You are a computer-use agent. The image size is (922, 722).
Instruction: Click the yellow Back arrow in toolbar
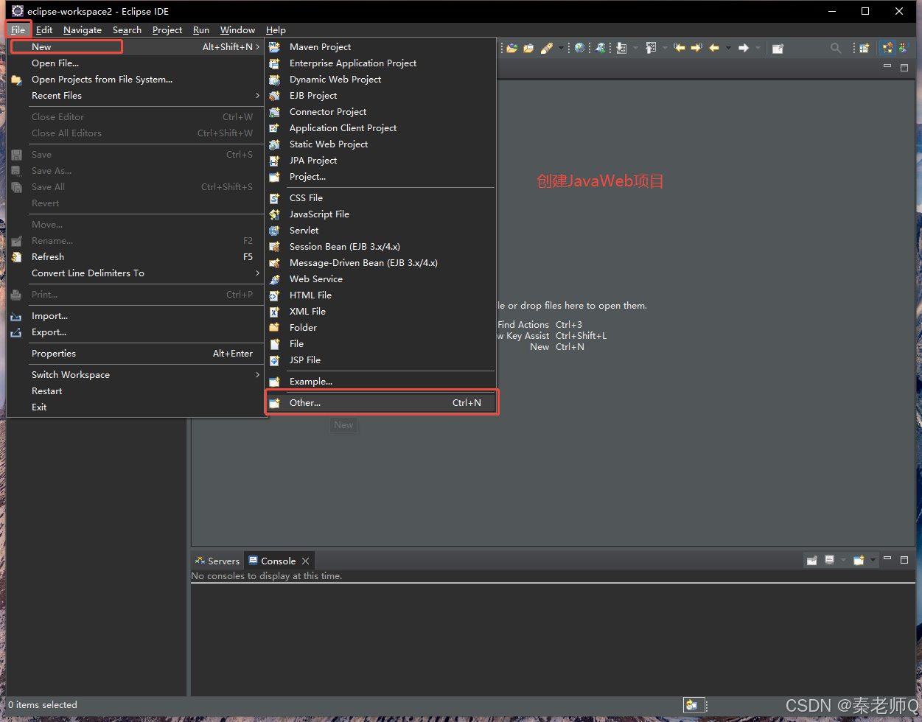tap(713, 48)
